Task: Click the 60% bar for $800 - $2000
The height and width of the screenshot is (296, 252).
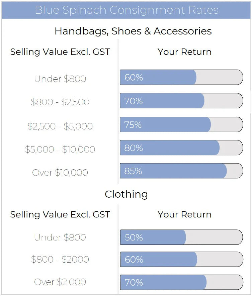Action: point(181,259)
